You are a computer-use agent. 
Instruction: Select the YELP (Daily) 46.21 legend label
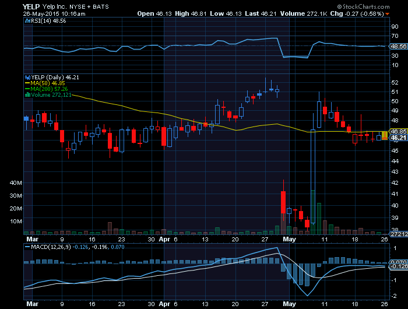coord(55,78)
